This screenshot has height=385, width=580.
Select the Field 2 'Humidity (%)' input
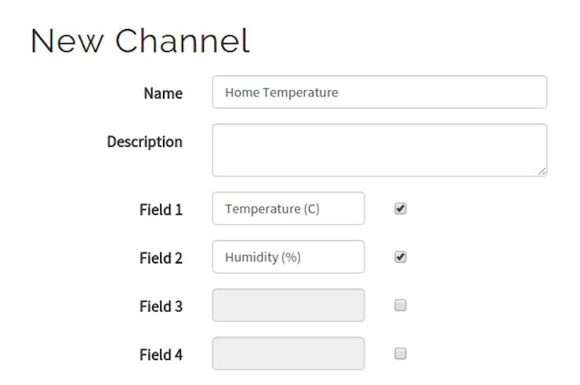tap(288, 257)
